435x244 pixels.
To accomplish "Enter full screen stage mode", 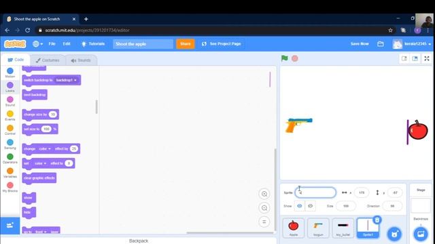I will 427,59.
